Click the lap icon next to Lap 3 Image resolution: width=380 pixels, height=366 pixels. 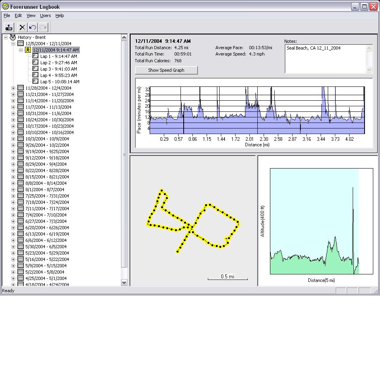click(35, 69)
